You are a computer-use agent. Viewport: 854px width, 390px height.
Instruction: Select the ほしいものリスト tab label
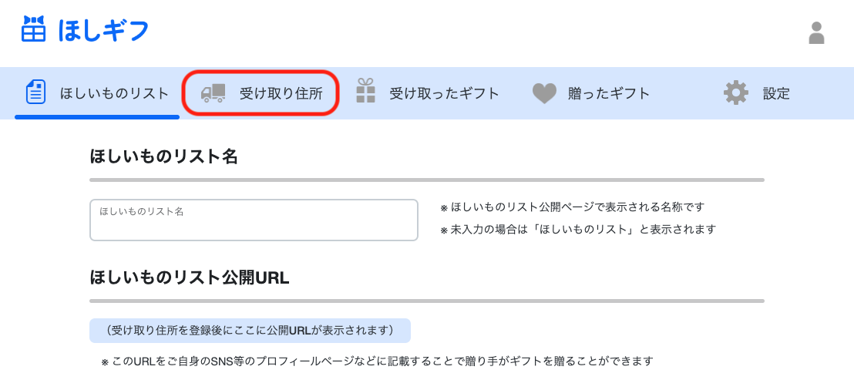point(114,94)
